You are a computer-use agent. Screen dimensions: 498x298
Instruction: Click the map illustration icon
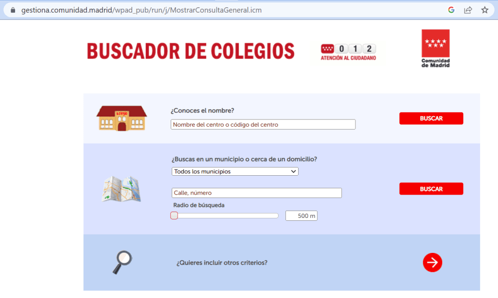point(121,189)
